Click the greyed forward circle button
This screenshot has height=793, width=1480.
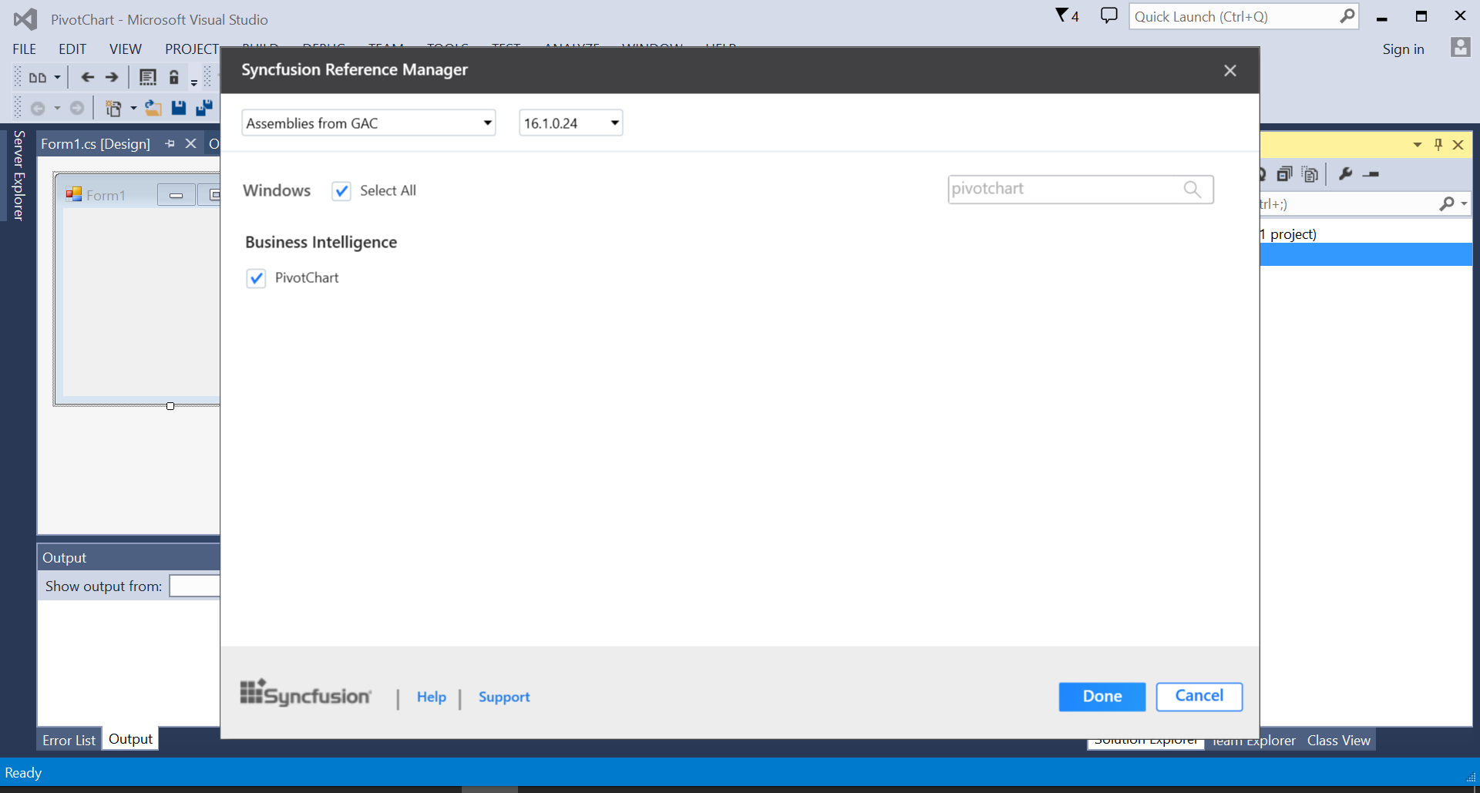[x=76, y=108]
